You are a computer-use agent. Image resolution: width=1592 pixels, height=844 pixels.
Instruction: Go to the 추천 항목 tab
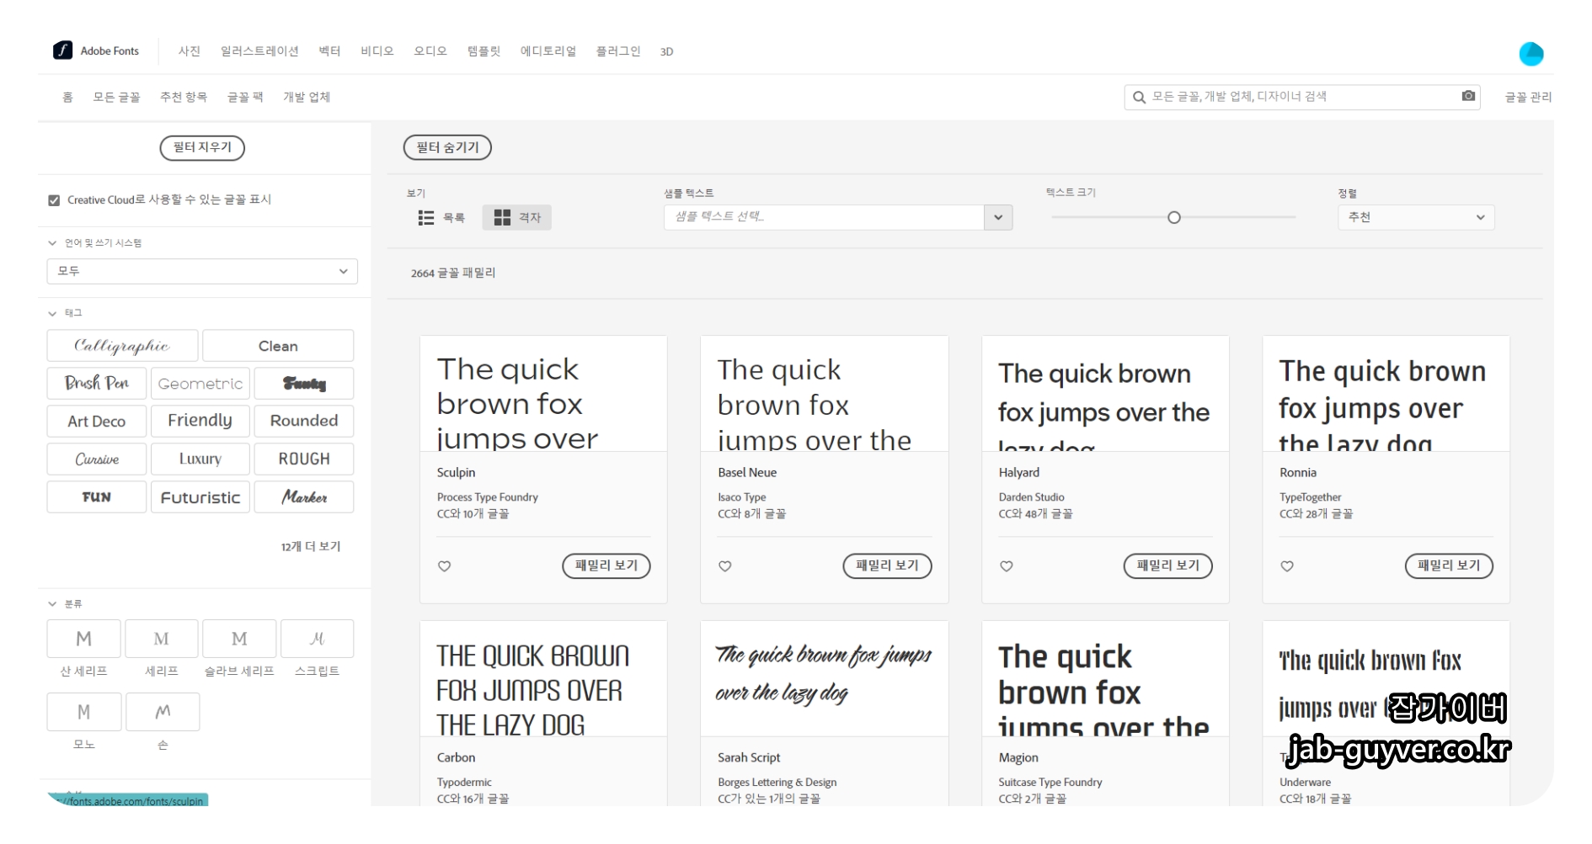pos(184,98)
